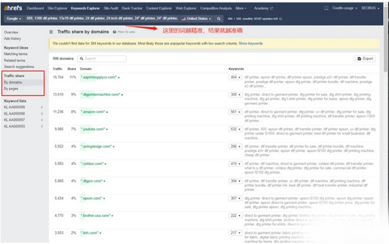Toggle the sidebar hamburger menu icon
389x244 pixels.
[51, 32]
